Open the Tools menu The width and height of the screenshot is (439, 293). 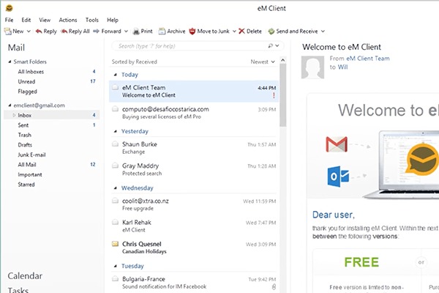coord(92,20)
